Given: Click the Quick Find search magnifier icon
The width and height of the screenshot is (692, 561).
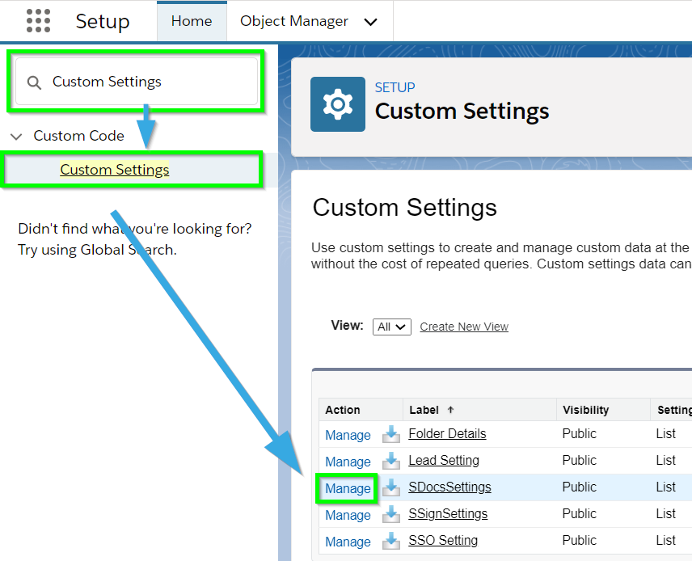Looking at the screenshot, I should click(x=34, y=82).
